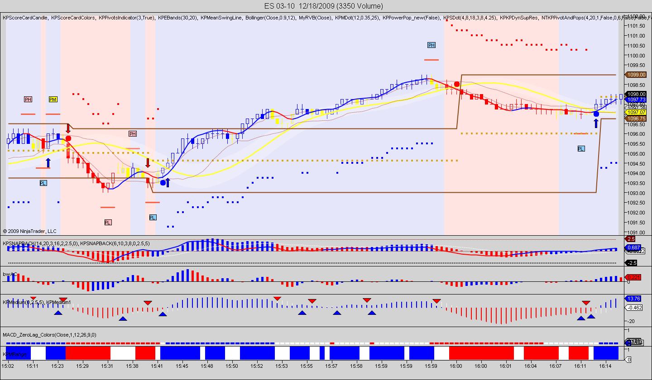The image size is (652, 380).
Task: Select the KPSNAPBACK panel label
Action: pyautogui.click(x=76, y=243)
